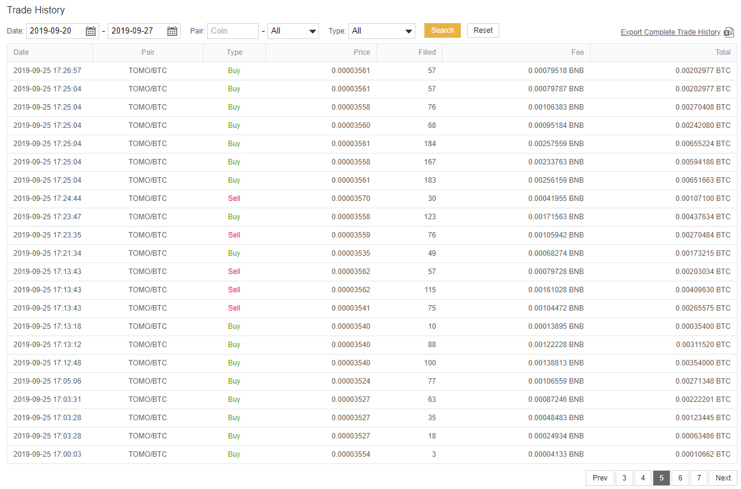Screen dimensions: 741x489
Task: Open page 4 of results
Action: point(643,478)
